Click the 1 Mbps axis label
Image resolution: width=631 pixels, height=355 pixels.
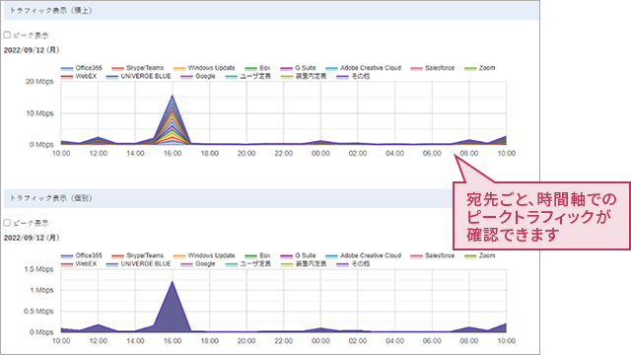point(41,290)
